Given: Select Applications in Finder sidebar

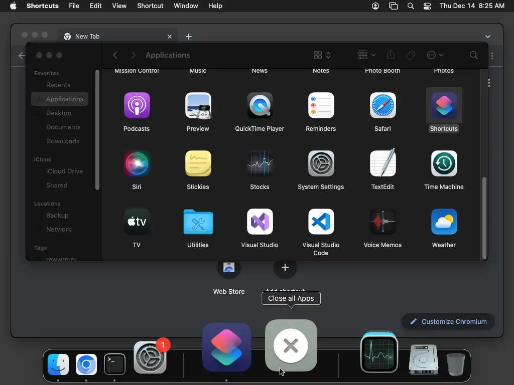Looking at the screenshot, I should 60,99.
